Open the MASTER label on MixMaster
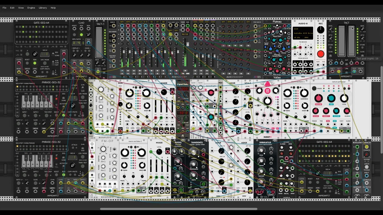This screenshot has width=383, height=215. [x=185, y=34]
